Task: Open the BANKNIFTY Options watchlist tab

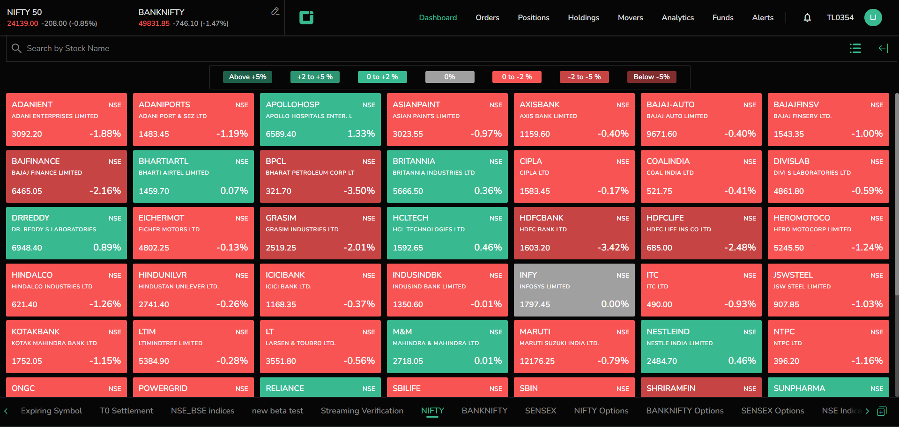Action: click(x=685, y=411)
